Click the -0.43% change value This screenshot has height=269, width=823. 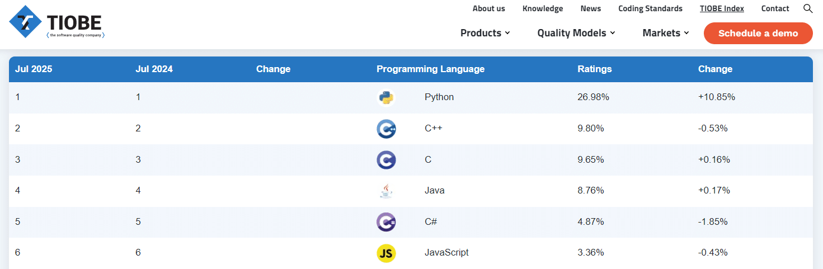point(713,253)
